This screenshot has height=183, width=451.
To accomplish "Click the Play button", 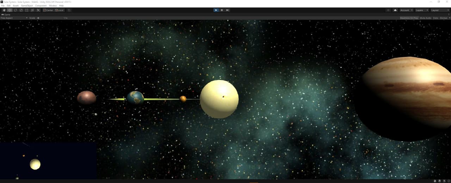I will [x=216, y=10].
